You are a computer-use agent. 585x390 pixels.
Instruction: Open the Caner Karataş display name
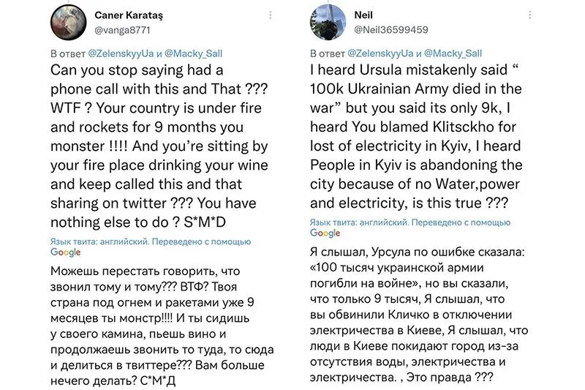tap(129, 15)
